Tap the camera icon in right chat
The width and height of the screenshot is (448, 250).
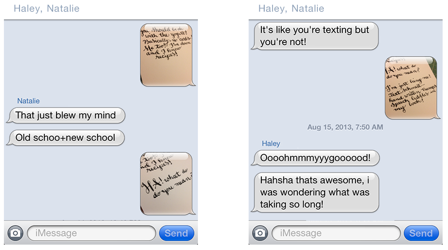(260, 233)
